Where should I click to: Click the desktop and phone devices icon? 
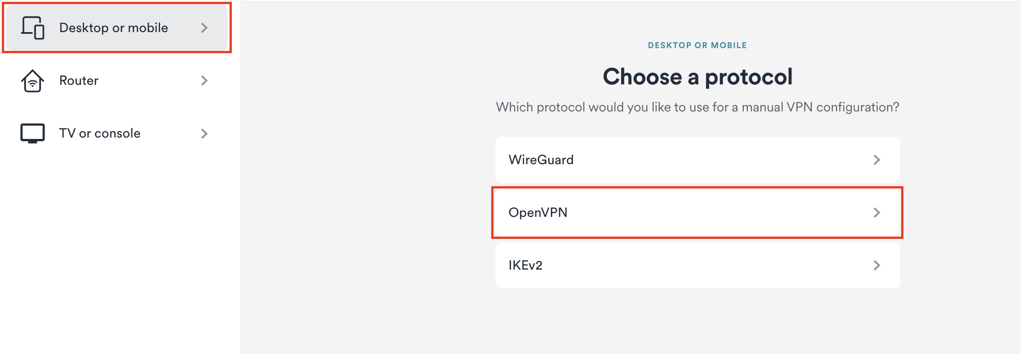pyautogui.click(x=33, y=28)
